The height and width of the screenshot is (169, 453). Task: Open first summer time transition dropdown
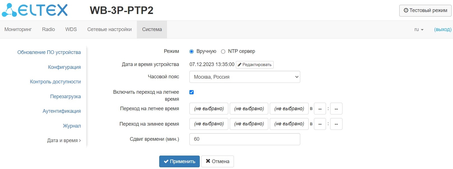(209, 109)
